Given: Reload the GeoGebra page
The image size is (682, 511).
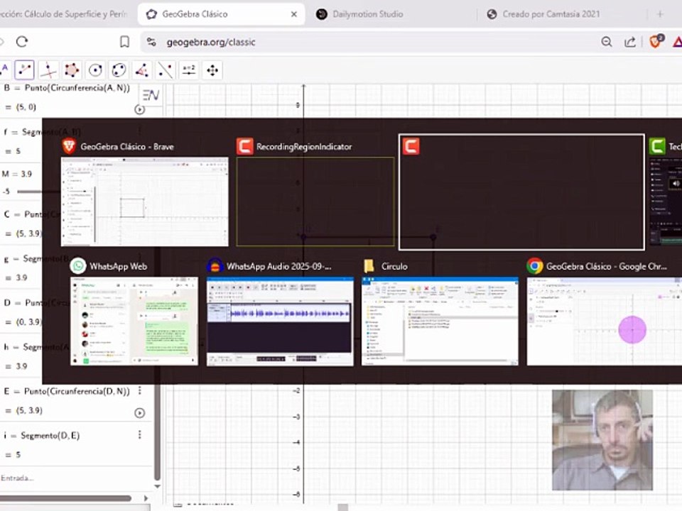Looking at the screenshot, I should tap(22, 42).
